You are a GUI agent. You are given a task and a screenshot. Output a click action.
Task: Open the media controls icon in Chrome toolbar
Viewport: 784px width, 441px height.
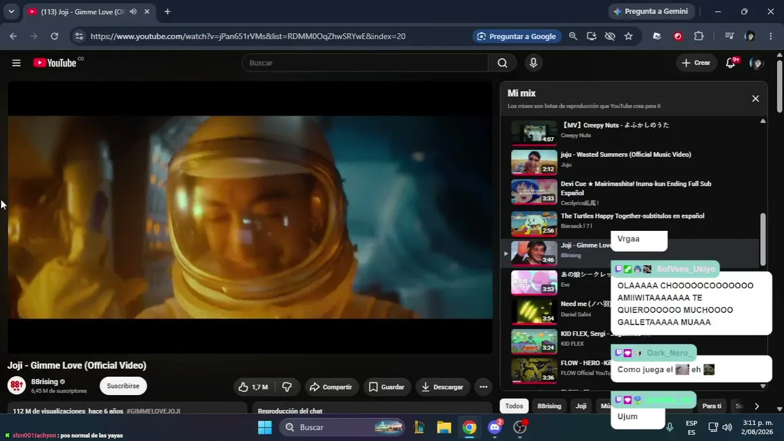coord(729,36)
